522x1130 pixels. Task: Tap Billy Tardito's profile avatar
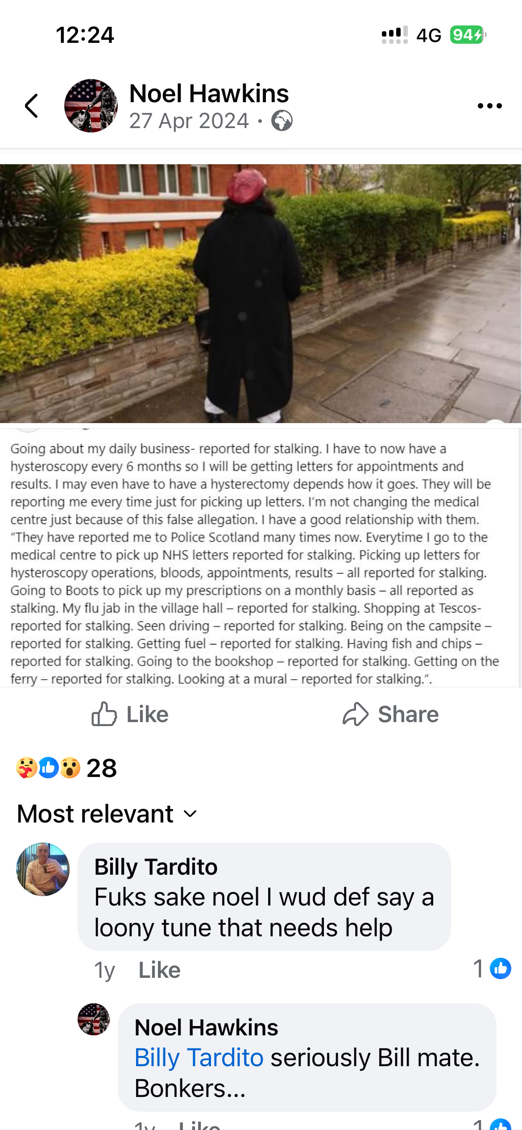point(43,869)
